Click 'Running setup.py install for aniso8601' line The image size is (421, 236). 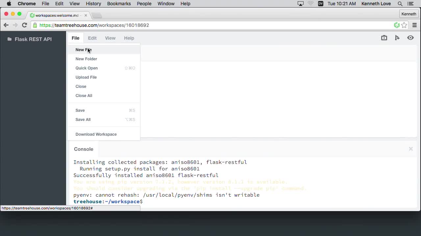click(139, 168)
